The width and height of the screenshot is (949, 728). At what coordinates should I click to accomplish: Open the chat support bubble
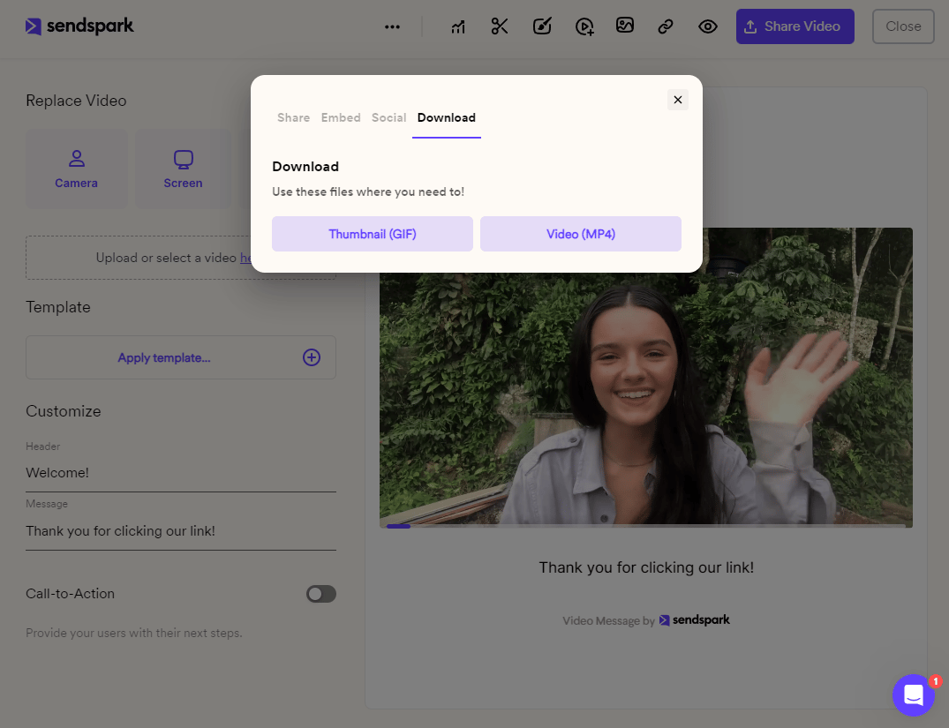[914, 694]
